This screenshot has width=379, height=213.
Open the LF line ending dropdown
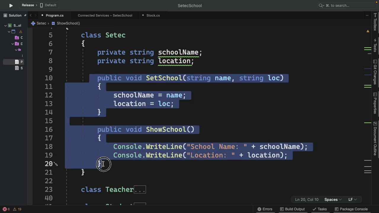(x=352, y=200)
